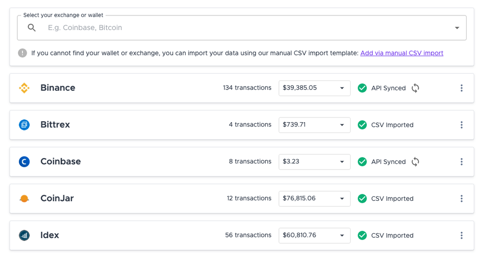Click the Binance logo icon

click(24, 88)
